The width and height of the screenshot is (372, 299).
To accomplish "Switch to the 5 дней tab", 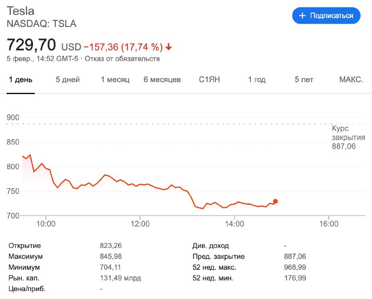I will 67,79.
